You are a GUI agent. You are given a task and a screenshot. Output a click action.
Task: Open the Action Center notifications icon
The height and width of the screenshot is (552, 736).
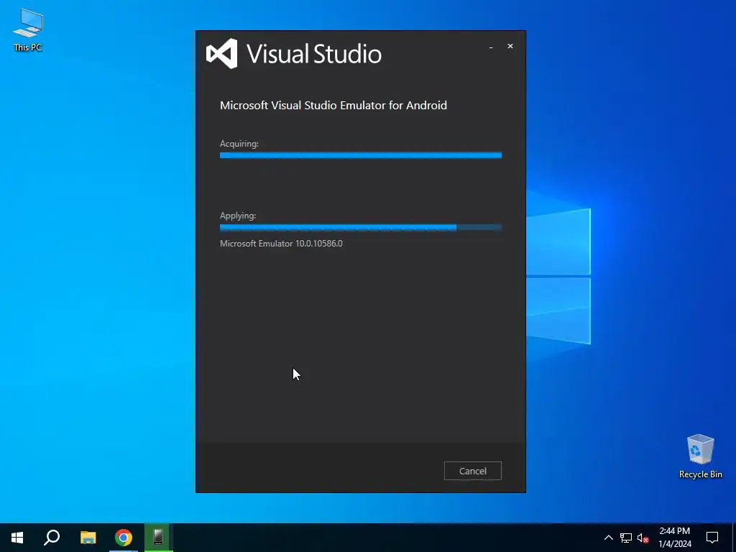(712, 538)
